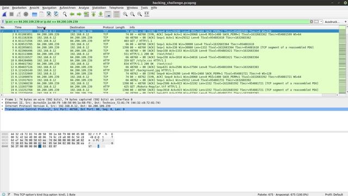Image resolution: width=348 pixels, height=196 pixels.
Task: Go forward in packet history
Action: pyautogui.click(x=79, y=14)
